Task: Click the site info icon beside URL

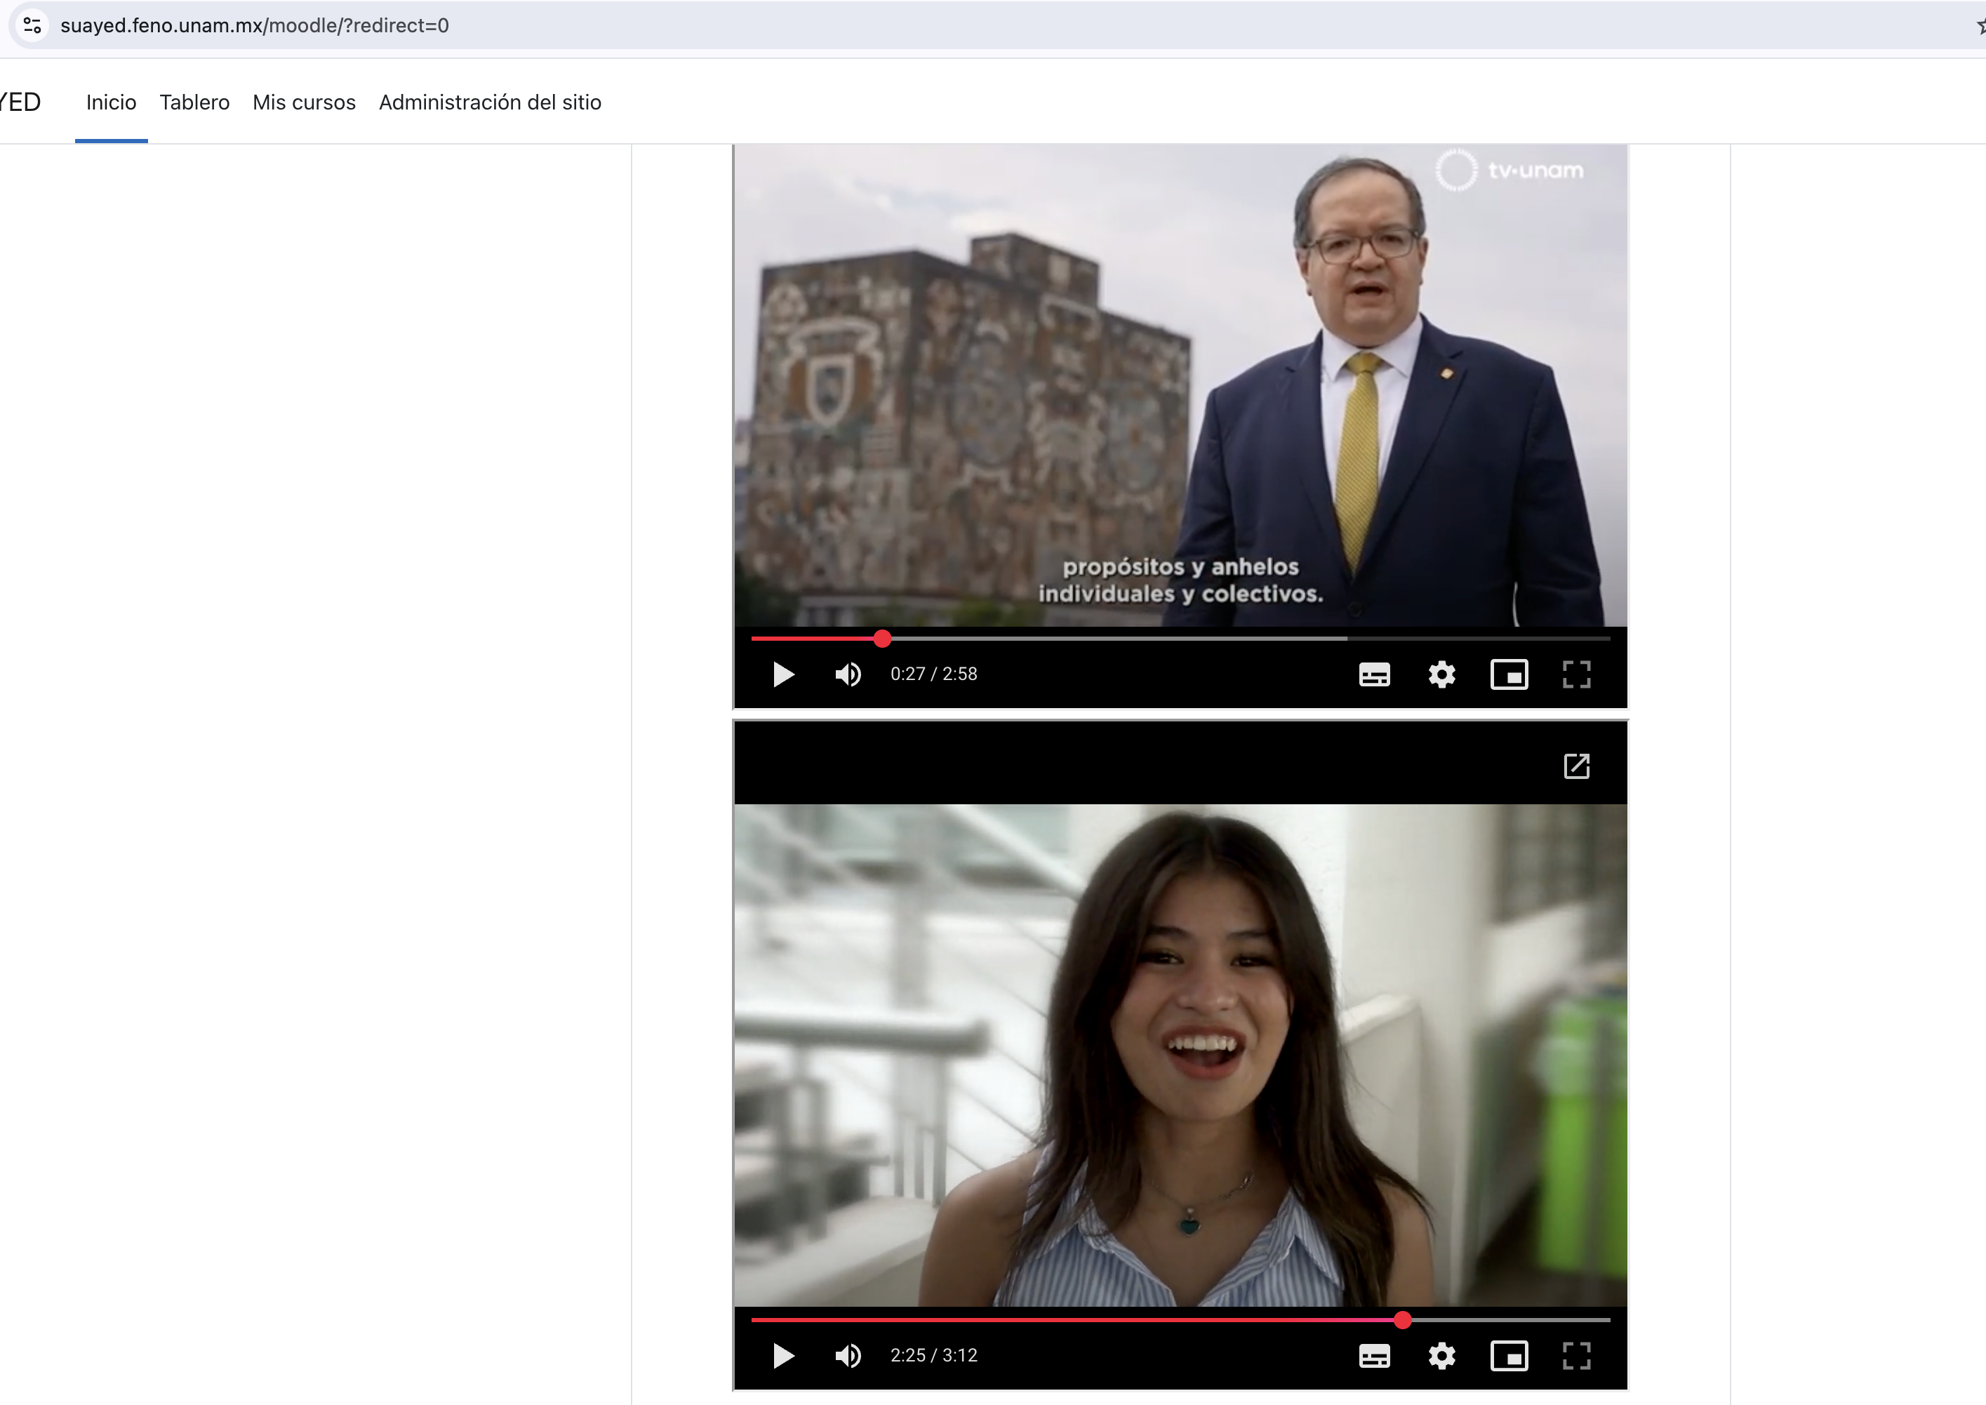Action: (32, 25)
